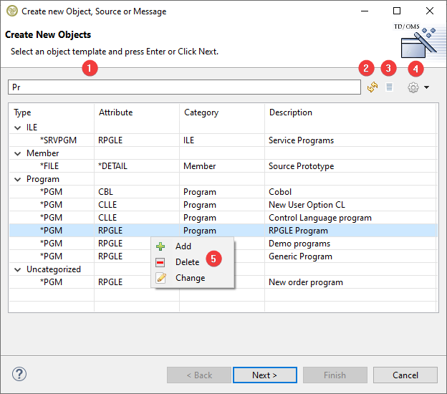Click the Attribute column header
Screen dimensions: 447x394
tap(115, 112)
